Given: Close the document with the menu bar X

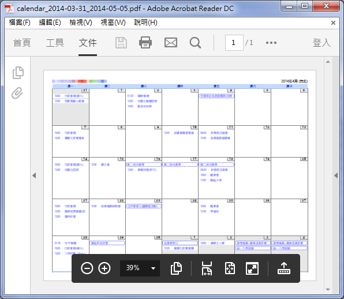Looking at the screenshot, I should [333, 23].
